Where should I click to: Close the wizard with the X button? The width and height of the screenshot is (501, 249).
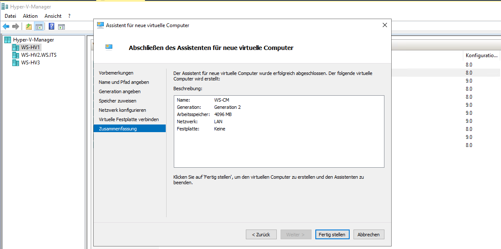click(x=385, y=25)
